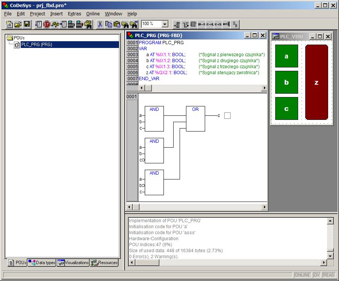
Task: Select PLC_PRG (PRG) in the object tree
Action: coord(36,45)
